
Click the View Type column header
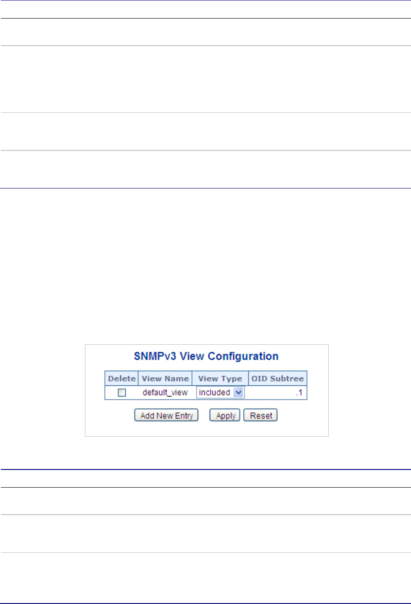tap(220, 378)
